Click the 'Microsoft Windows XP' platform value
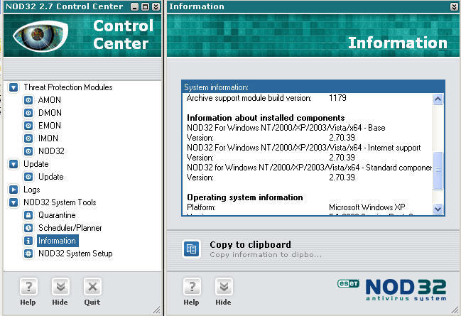 (367, 207)
